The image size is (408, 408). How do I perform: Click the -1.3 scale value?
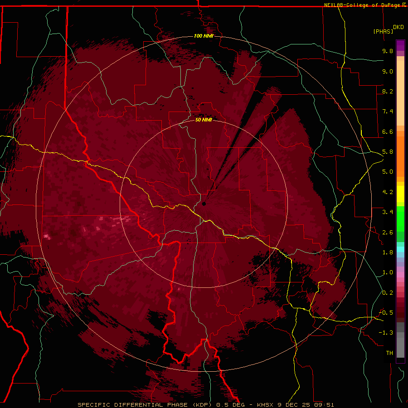pos(386,333)
